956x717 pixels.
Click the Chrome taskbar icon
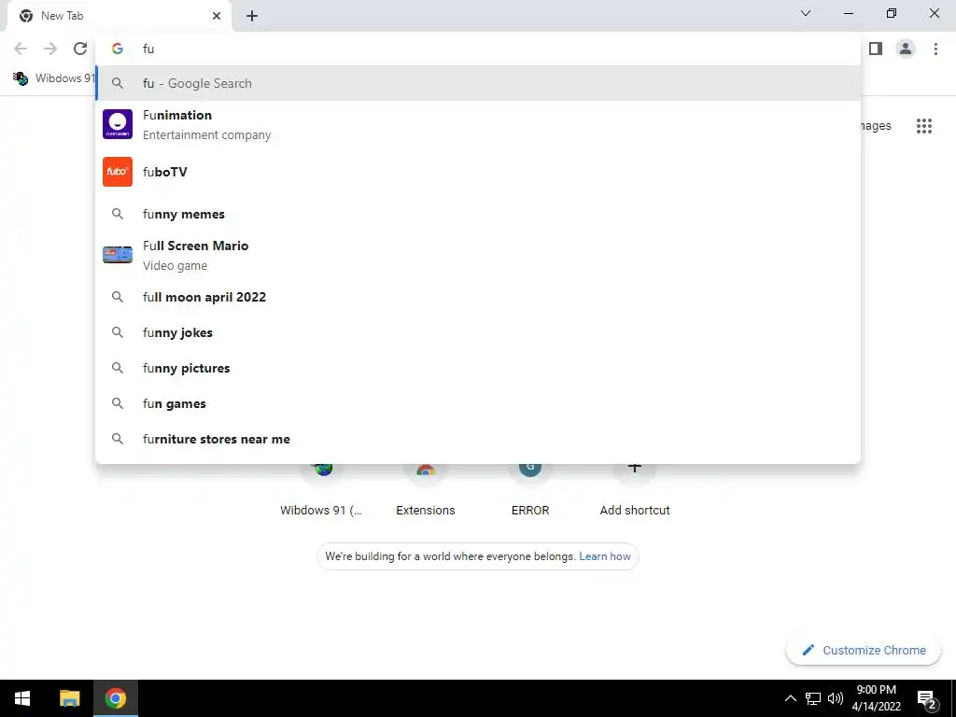[116, 698]
